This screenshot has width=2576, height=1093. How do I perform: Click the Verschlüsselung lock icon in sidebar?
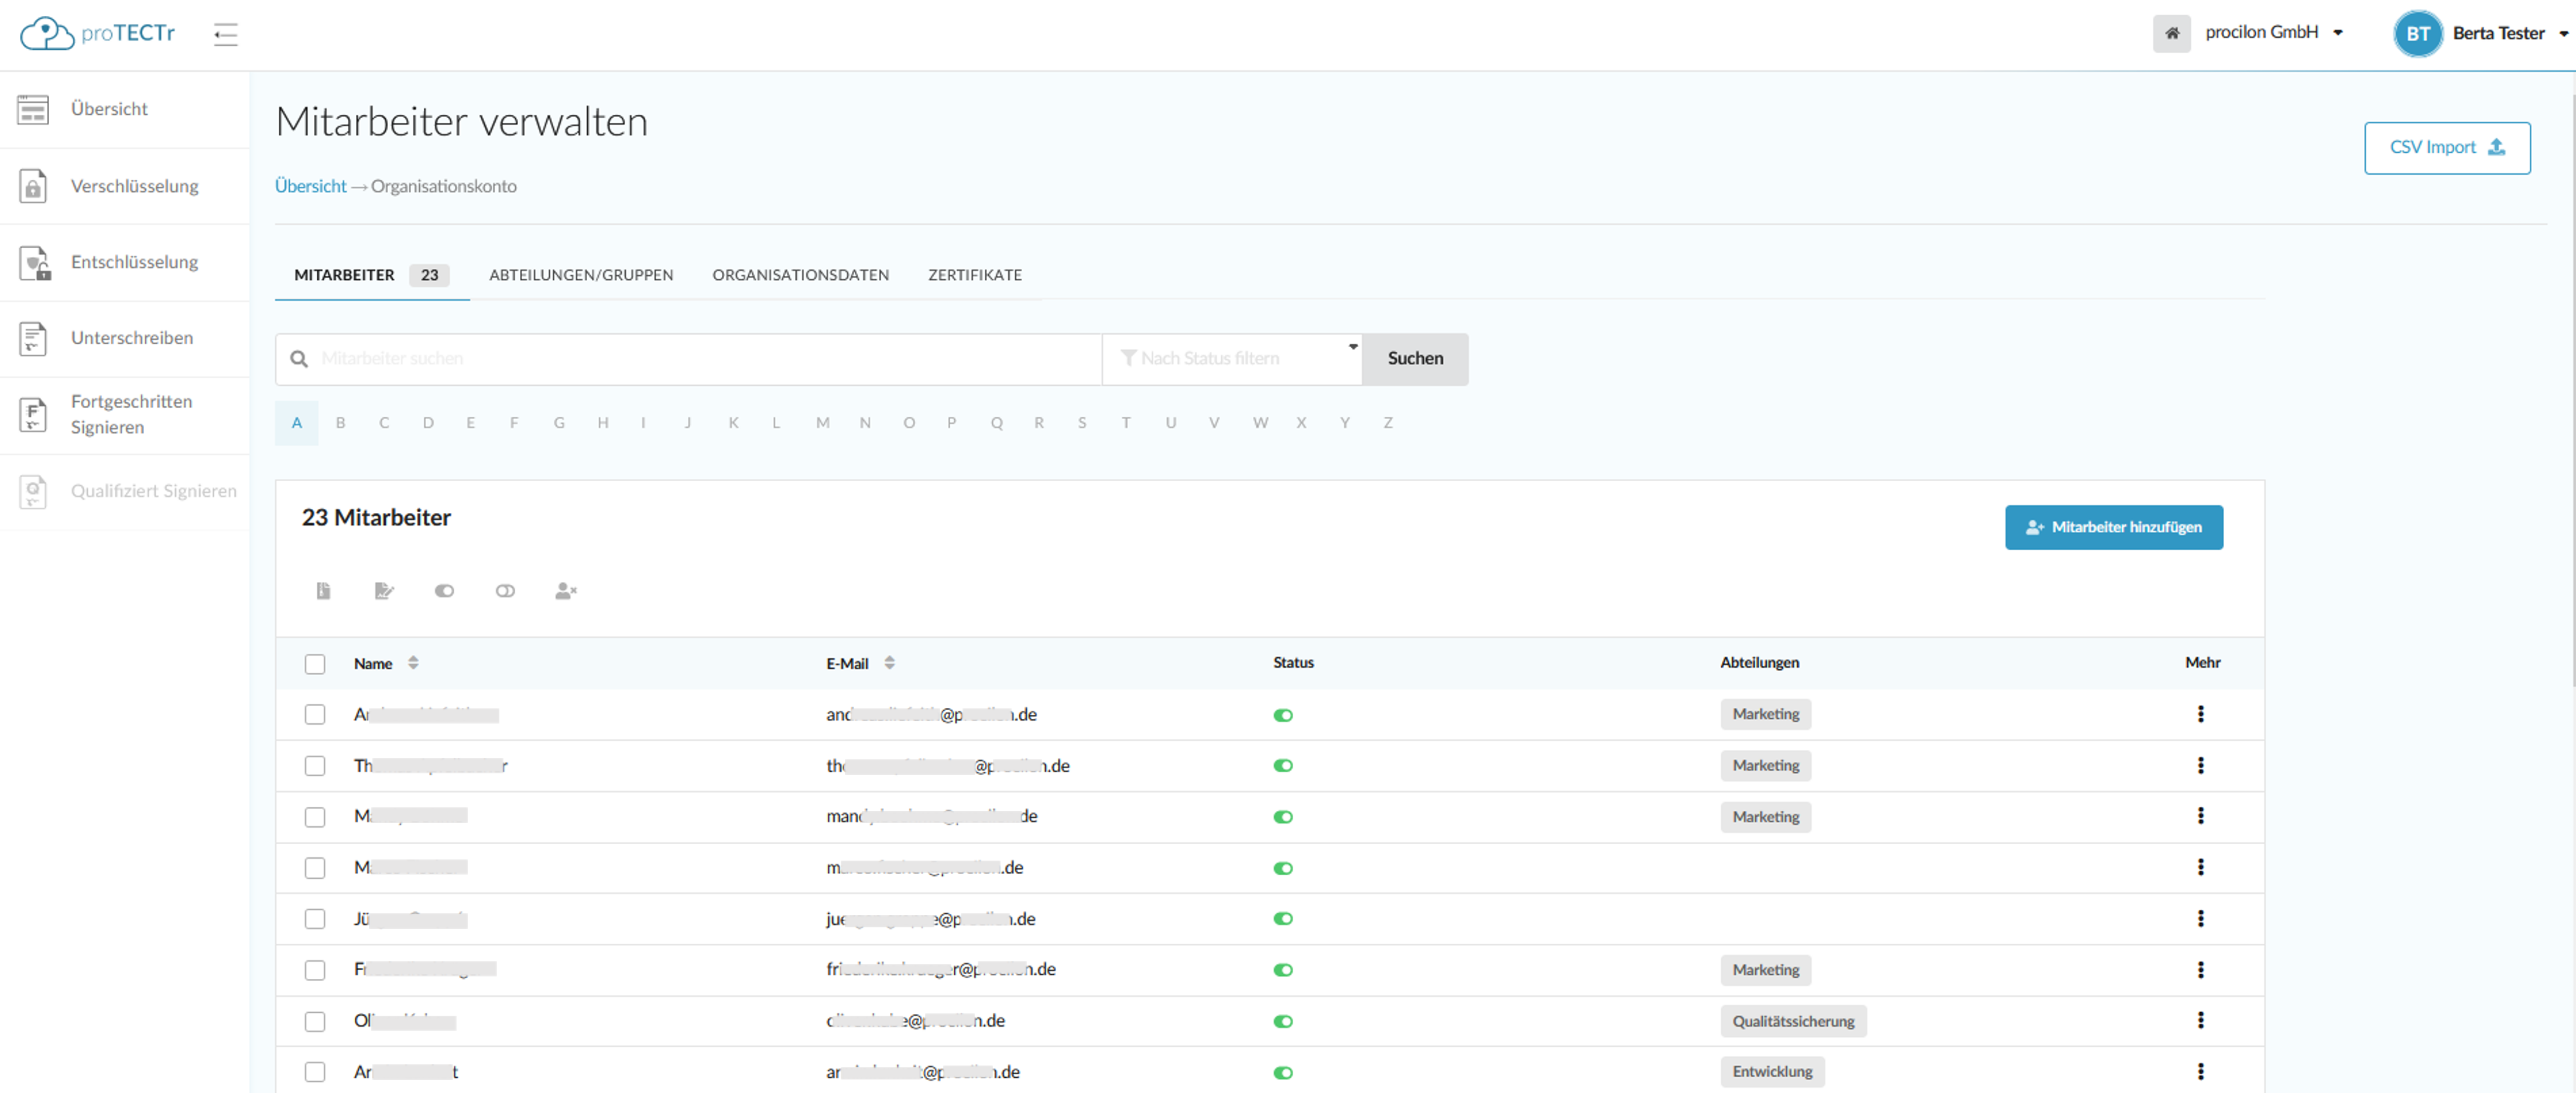[33, 186]
